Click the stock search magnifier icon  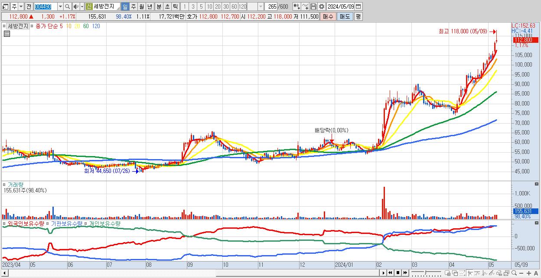pos(68,6)
